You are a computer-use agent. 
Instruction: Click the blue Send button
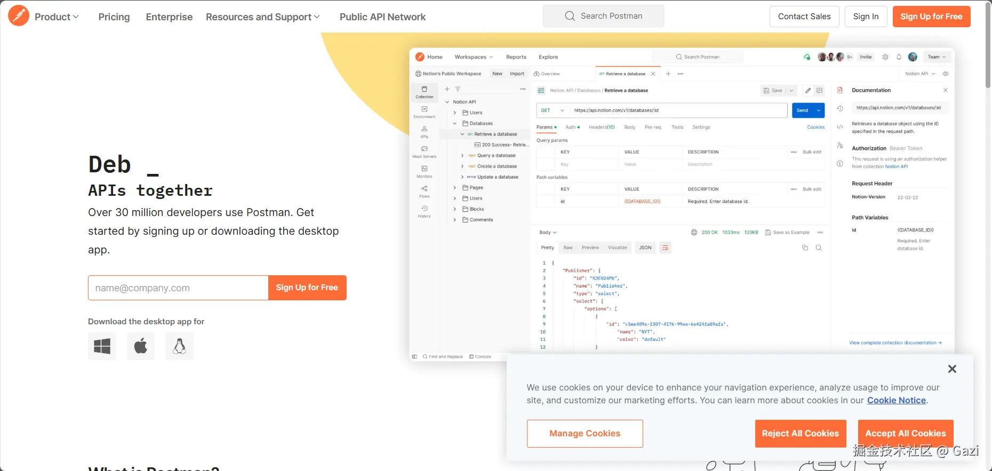[x=803, y=110]
